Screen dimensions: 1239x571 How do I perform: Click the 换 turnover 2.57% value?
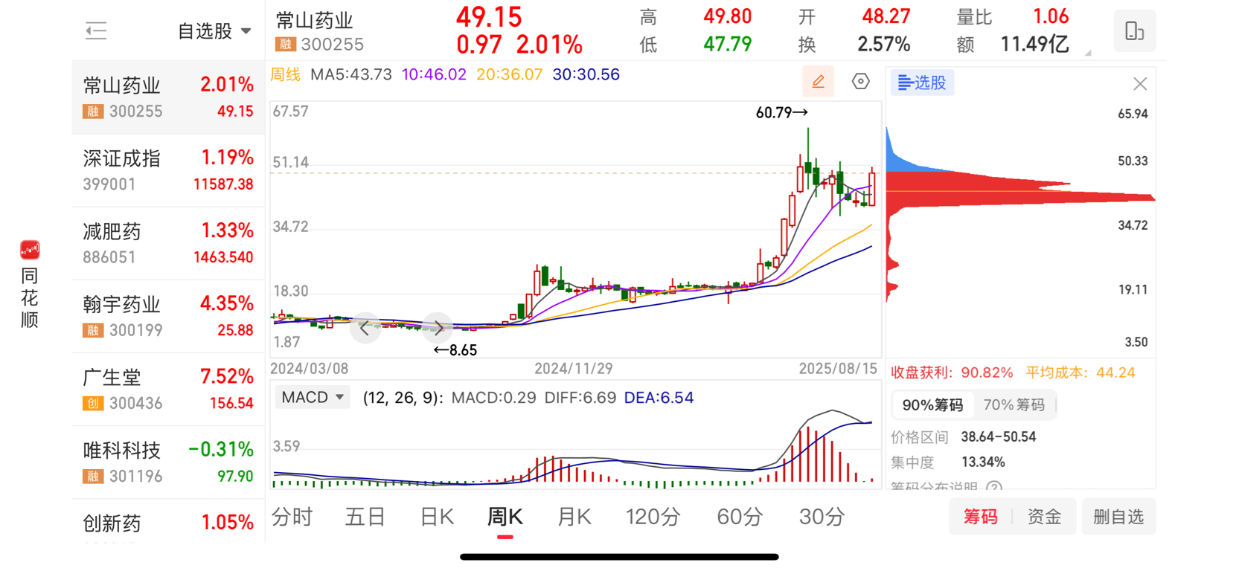(883, 45)
